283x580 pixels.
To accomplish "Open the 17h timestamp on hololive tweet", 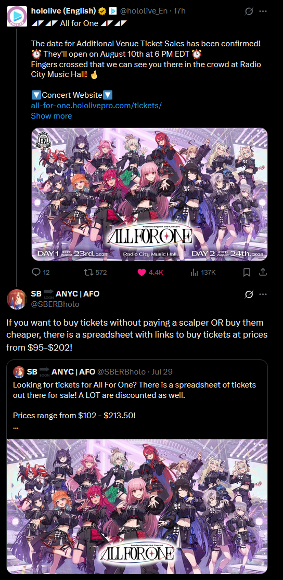I will point(179,11).
